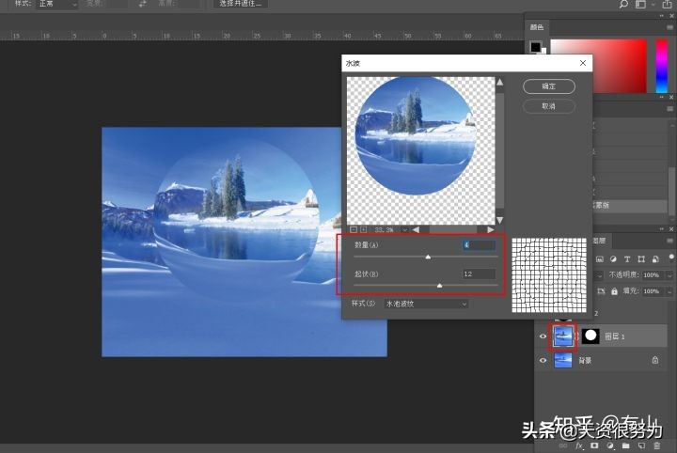This screenshot has width=677, height=453.
Task: Open the preview zoom percentage dropdown
Action: [405, 229]
